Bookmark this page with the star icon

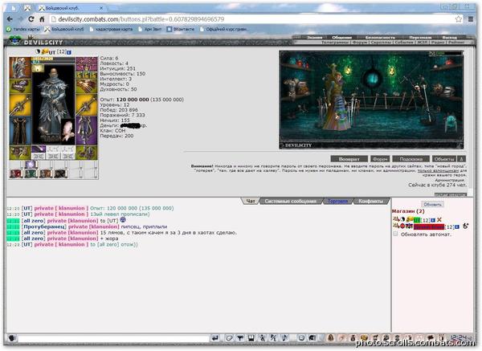pyautogui.click(x=459, y=19)
